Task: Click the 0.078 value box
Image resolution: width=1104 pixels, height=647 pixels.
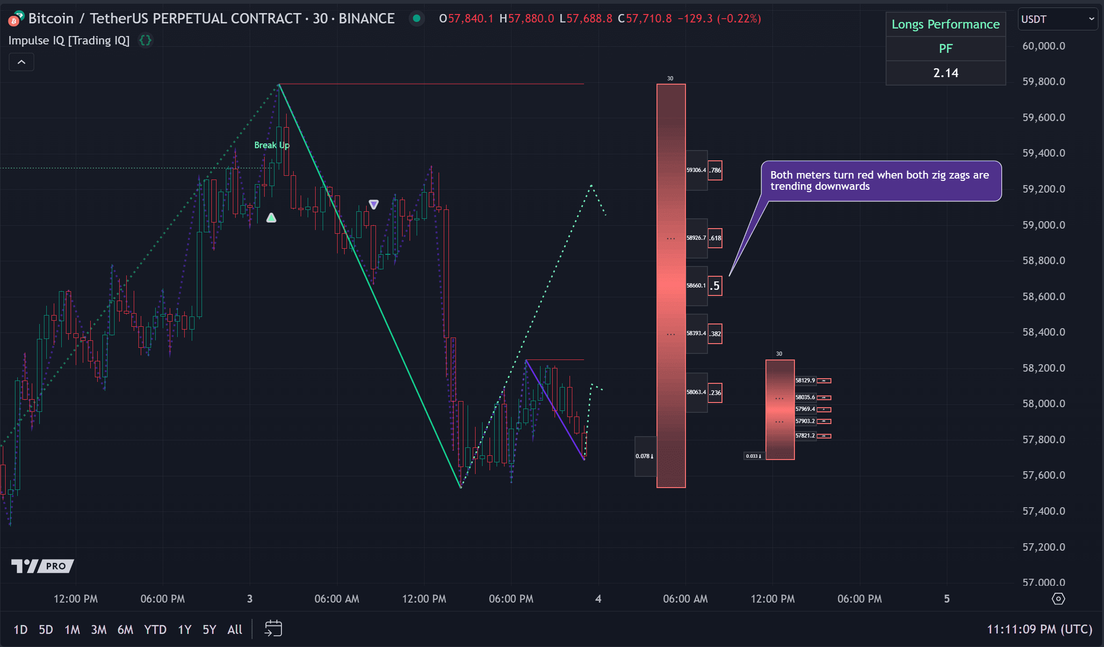Action: [x=645, y=456]
